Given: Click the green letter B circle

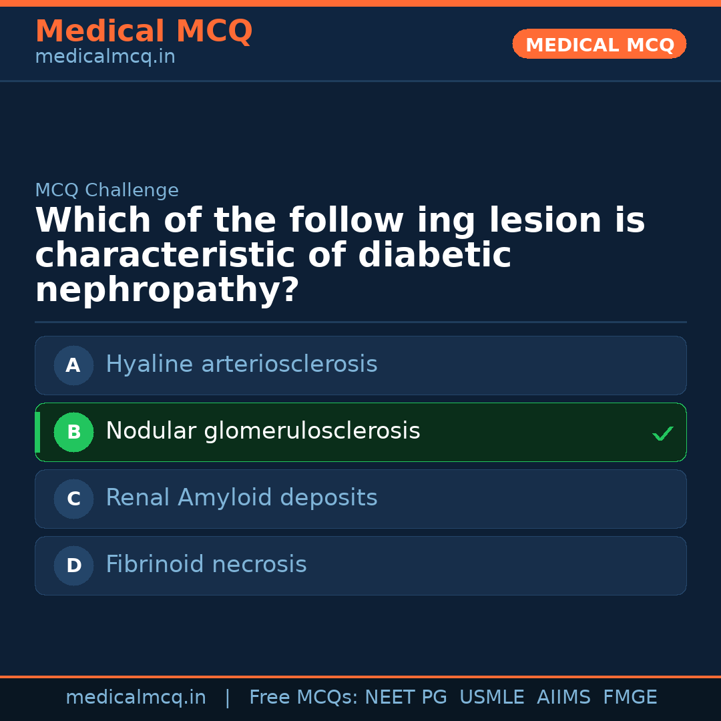Looking at the screenshot, I should (73, 432).
